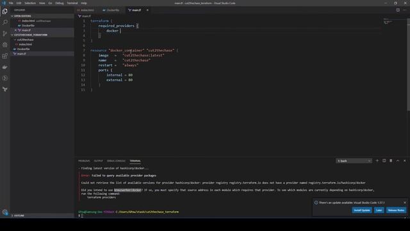This screenshot has height=231, width=410.
Task: Select index.html in the Open Editors list
Action: click(42, 21)
